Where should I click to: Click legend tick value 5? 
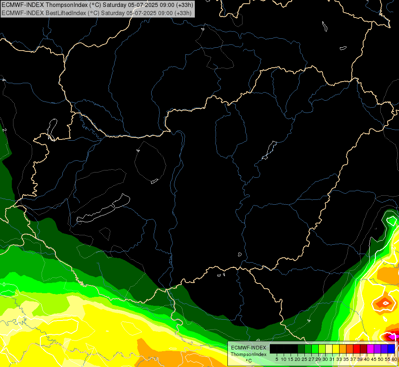(x=277, y=359)
